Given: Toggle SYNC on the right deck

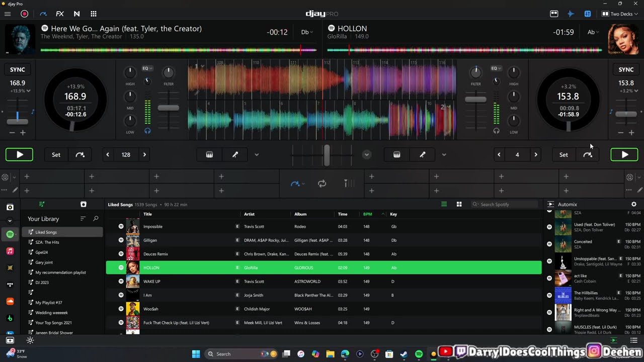Looking at the screenshot, I should pos(626,69).
